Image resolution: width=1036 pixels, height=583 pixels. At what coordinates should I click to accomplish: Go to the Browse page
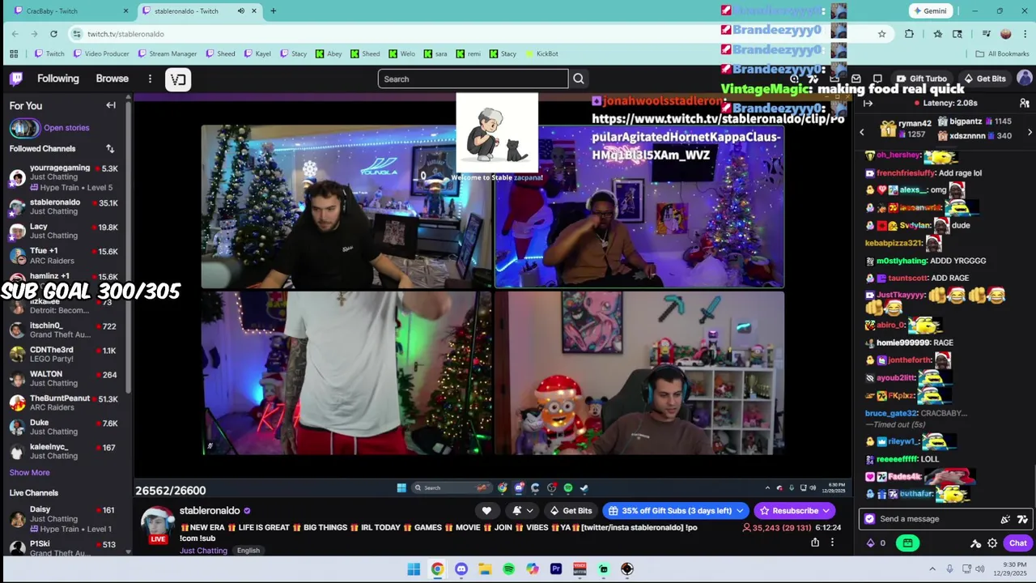(113, 79)
